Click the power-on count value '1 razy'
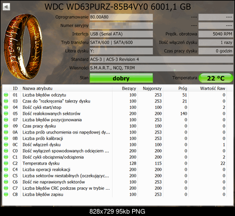Image resolution: width=235 pixels, height=216 pixels. click(216, 43)
